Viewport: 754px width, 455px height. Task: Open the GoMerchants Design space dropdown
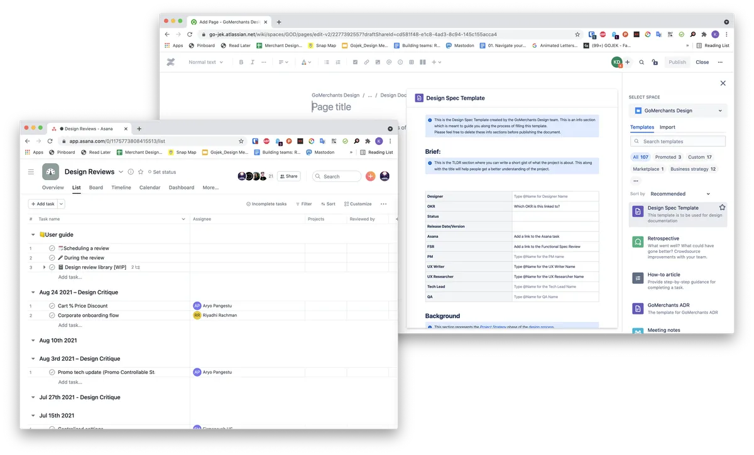(678, 110)
